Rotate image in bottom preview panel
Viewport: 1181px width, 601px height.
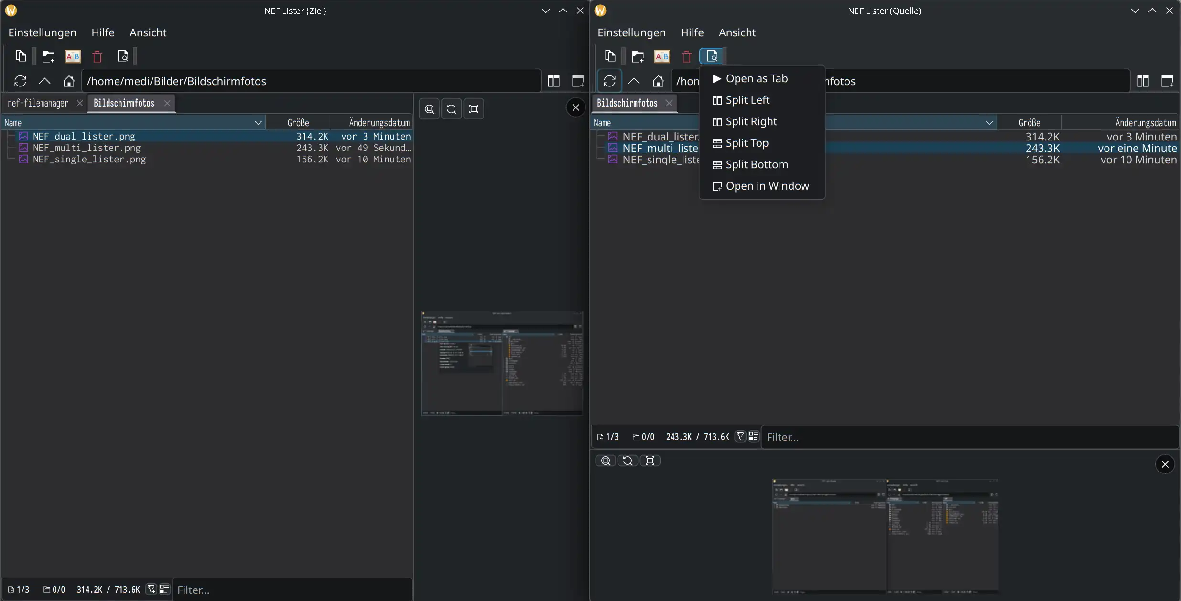tap(628, 461)
